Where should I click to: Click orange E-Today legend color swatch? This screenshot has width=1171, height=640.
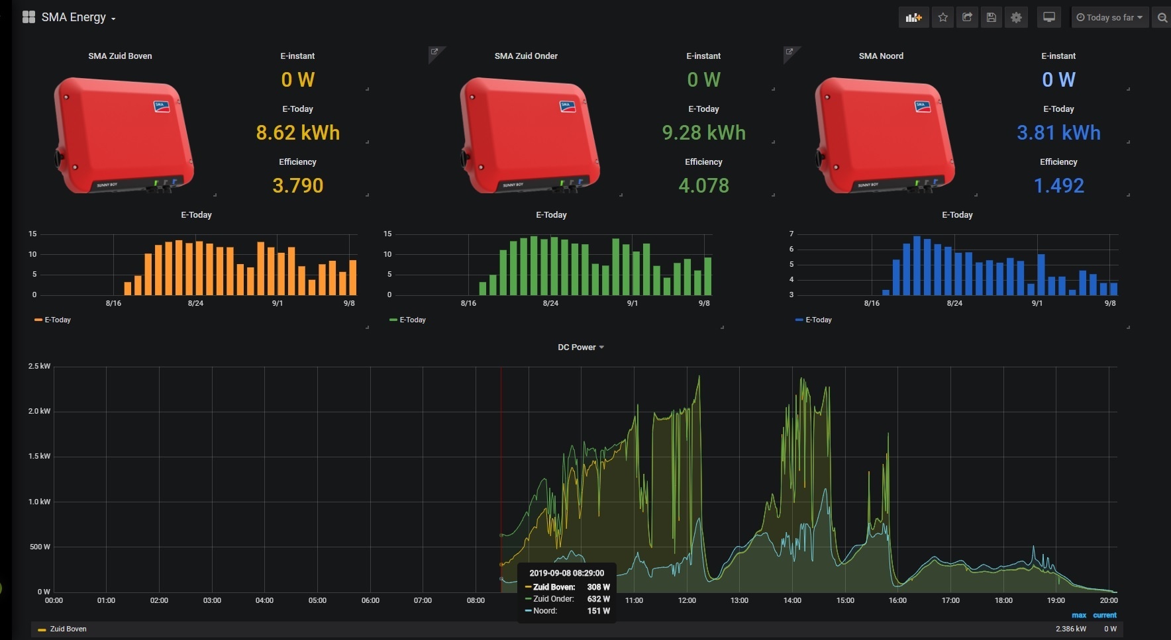pyautogui.click(x=38, y=320)
